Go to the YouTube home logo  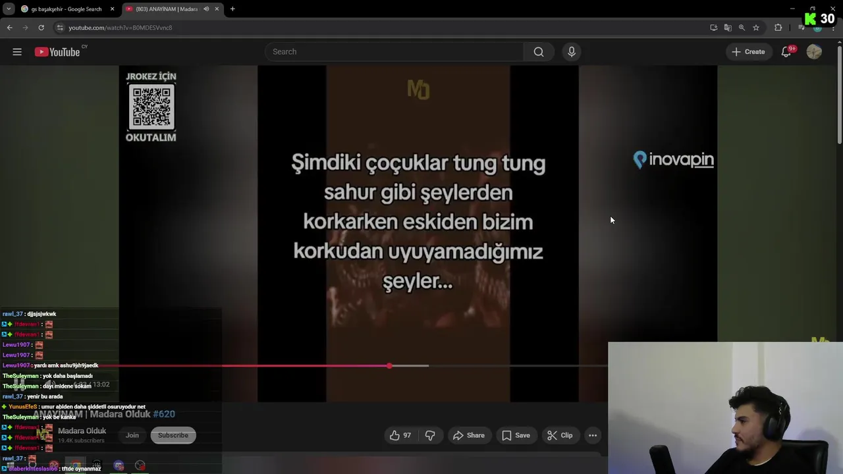click(57, 52)
